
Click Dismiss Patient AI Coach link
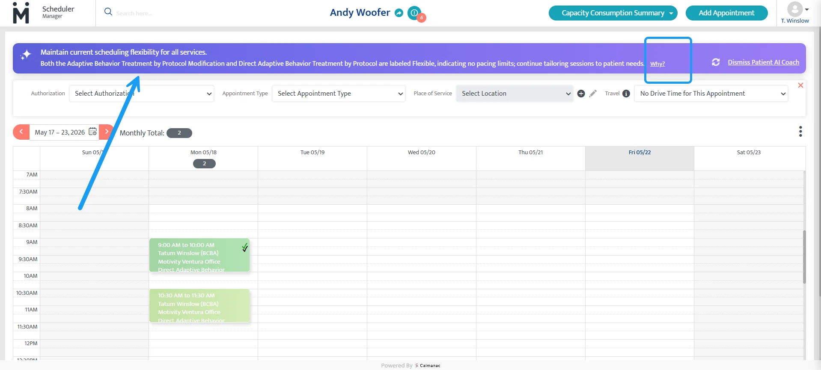pos(763,62)
